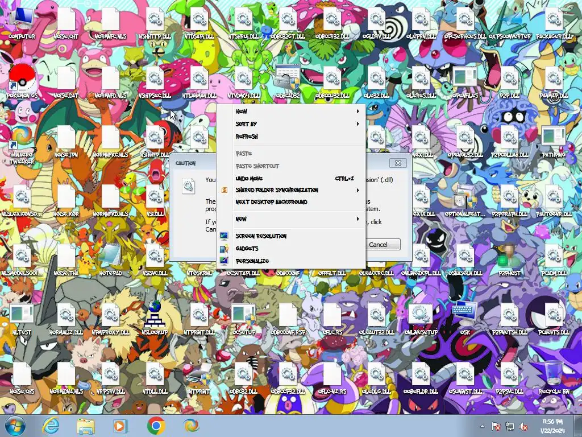Select the OptionalFeatures desktop icon
The height and width of the screenshot is (437, 582).
pos(465,200)
